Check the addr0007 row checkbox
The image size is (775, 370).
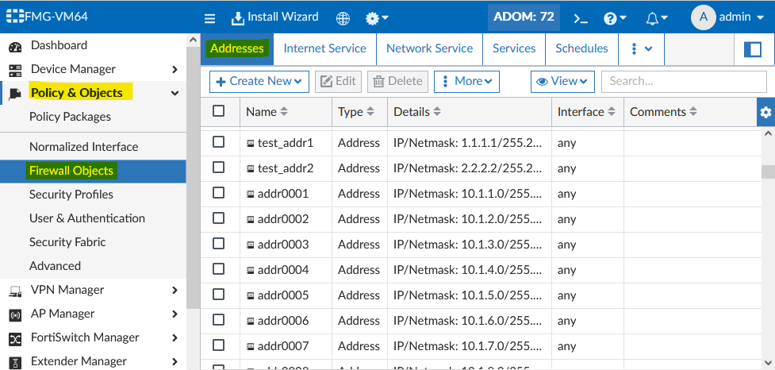coord(218,345)
